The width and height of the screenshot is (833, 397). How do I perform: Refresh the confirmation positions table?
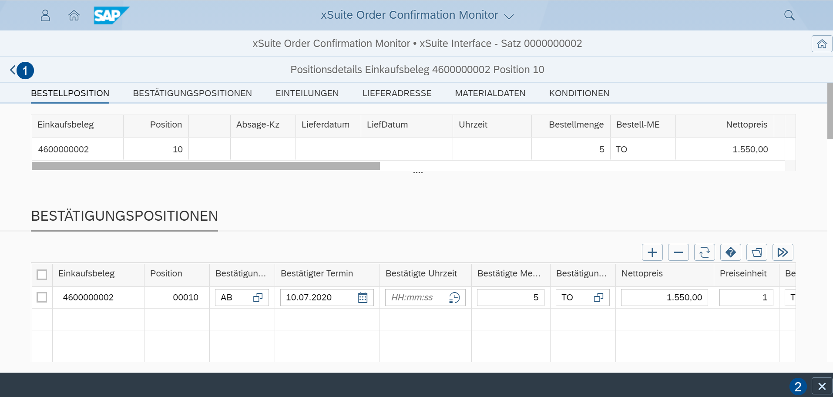coord(704,252)
